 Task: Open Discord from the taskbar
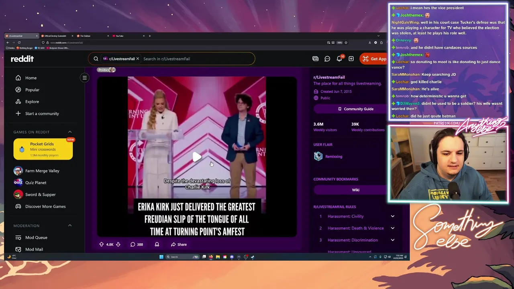pos(232,257)
